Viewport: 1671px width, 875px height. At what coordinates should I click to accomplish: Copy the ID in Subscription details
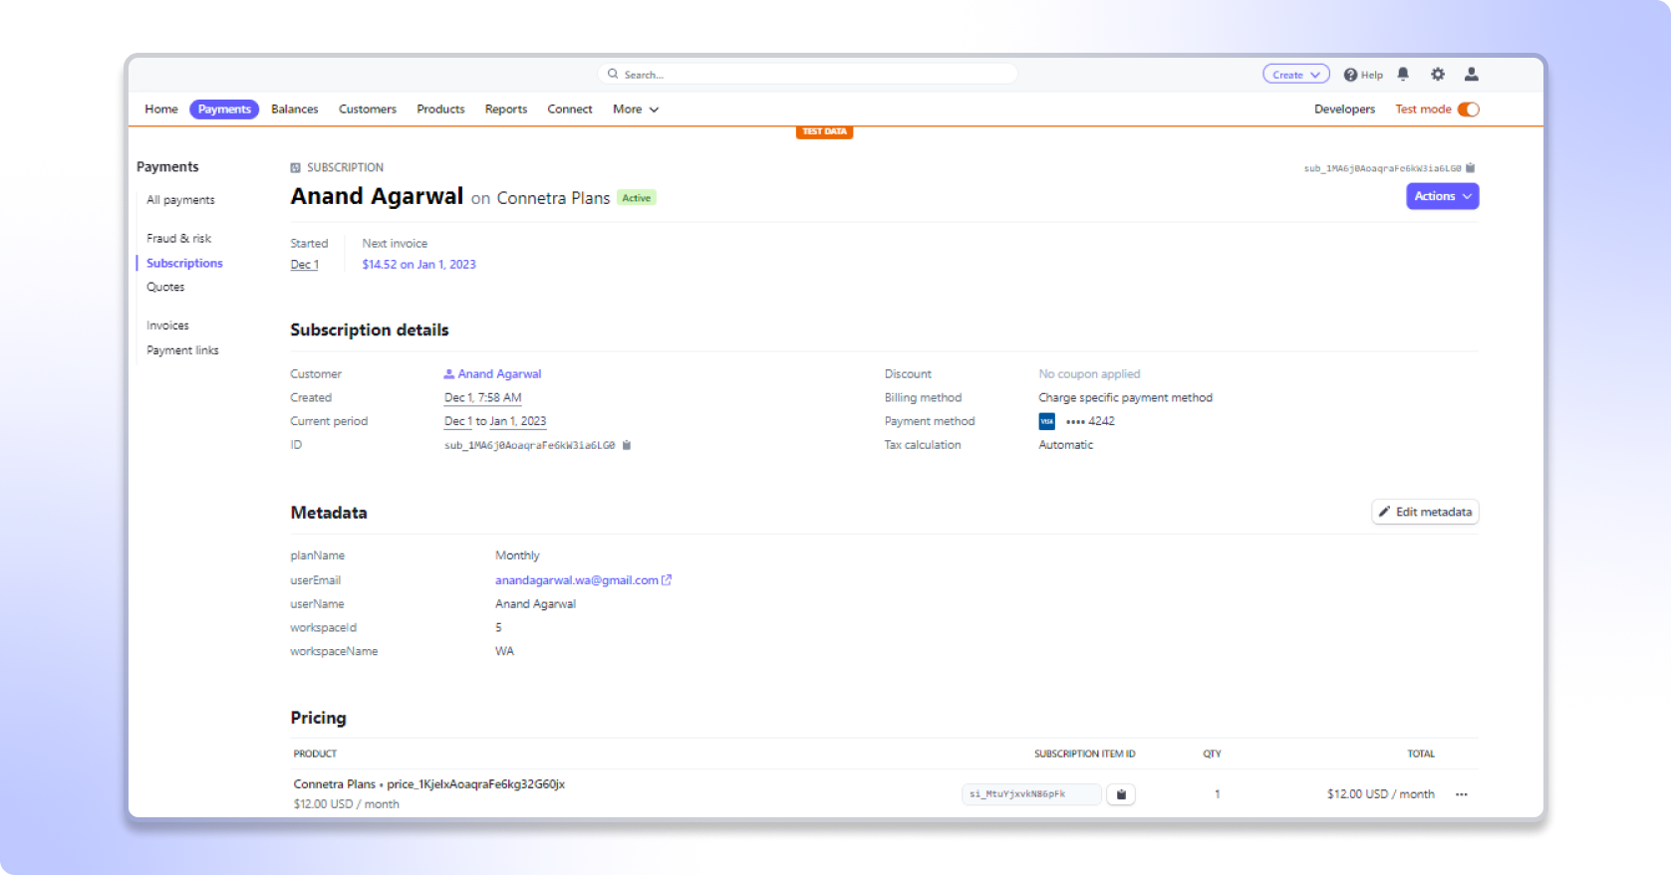click(x=627, y=445)
